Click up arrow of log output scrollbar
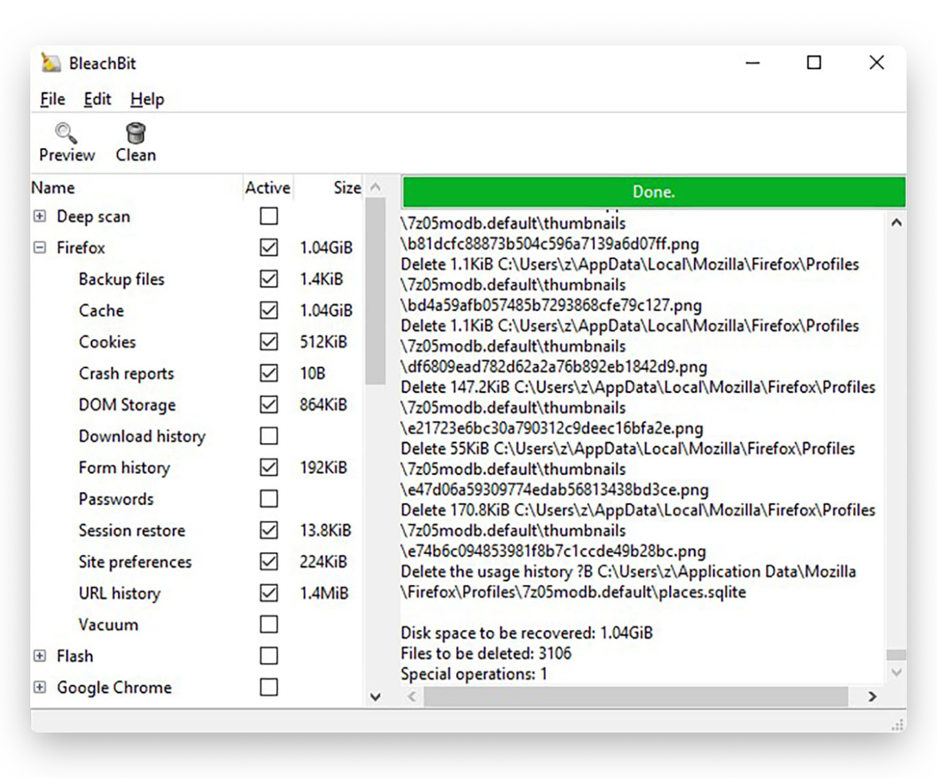Image resolution: width=937 pixels, height=778 pixels. point(896,223)
